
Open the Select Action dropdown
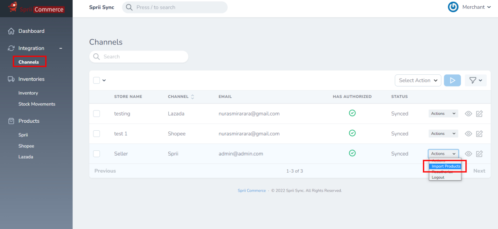click(418, 80)
